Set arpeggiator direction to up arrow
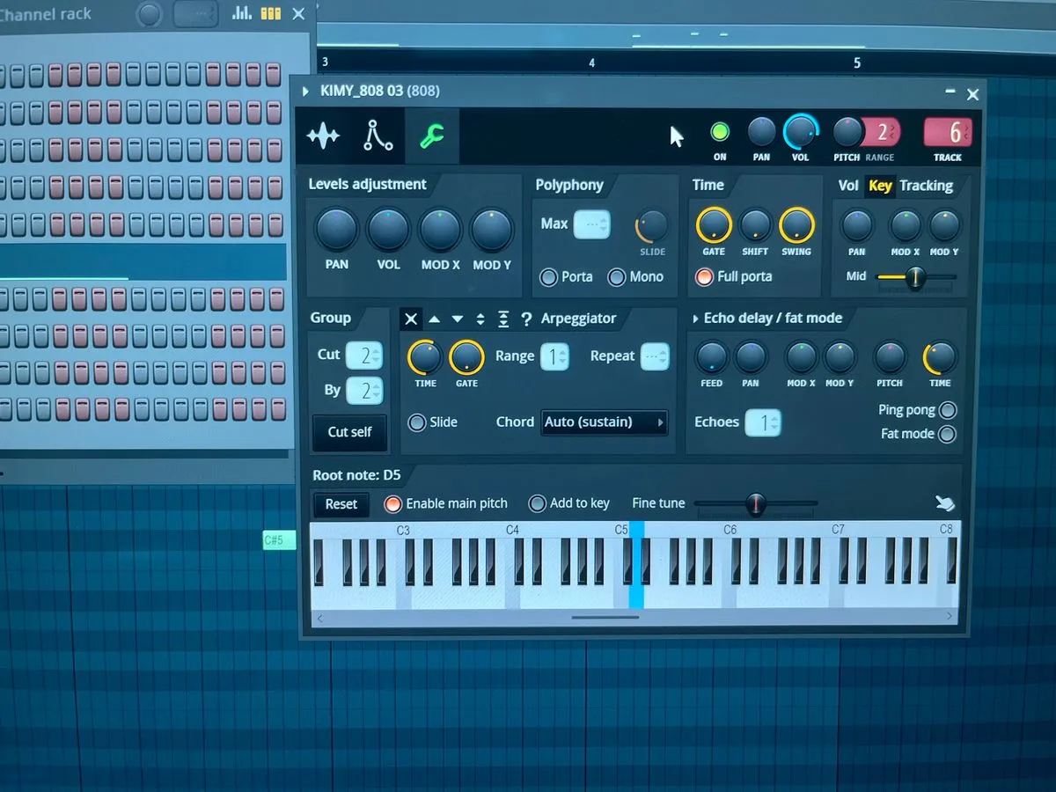The height and width of the screenshot is (792, 1056). click(x=434, y=319)
